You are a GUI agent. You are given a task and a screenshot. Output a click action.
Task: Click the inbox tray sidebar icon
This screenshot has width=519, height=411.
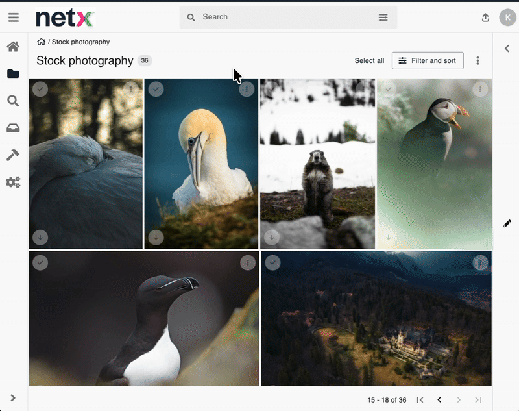(13, 128)
